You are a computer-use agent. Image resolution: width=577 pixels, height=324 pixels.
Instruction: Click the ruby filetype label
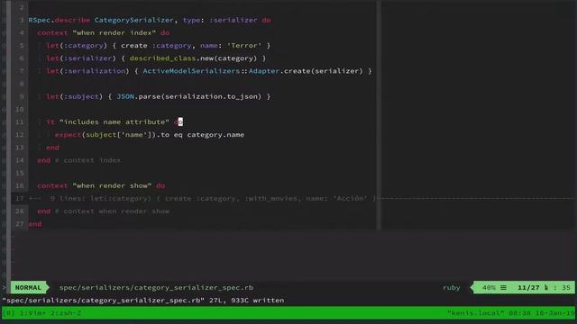tap(451, 287)
